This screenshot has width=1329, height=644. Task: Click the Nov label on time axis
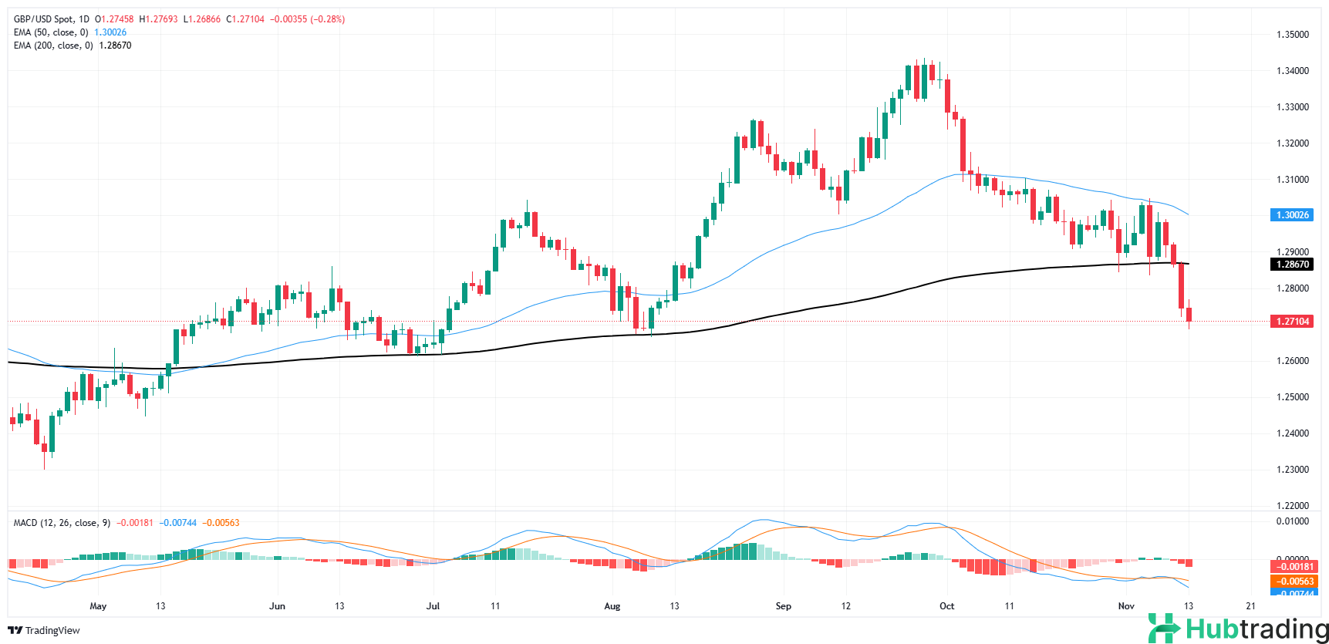tap(1126, 606)
